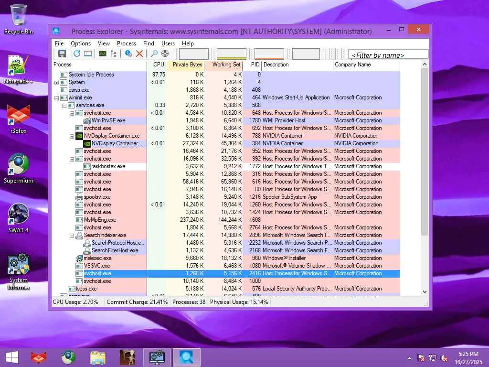Viewport: 489px width, 367px height.
Task: Kill the process with the red X icon
Action: pyautogui.click(x=139, y=54)
